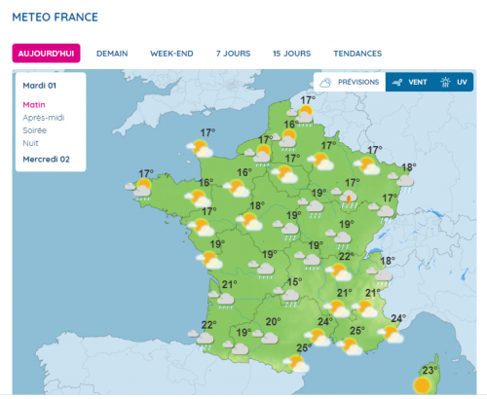Switch to the 15 JOURS tab
Screen dimensions: 487x399
pyautogui.click(x=292, y=54)
